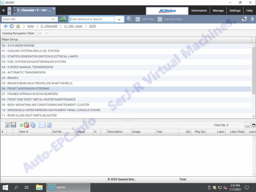Click the Major Group column header
The width and height of the screenshot is (256, 192).
point(126,40)
